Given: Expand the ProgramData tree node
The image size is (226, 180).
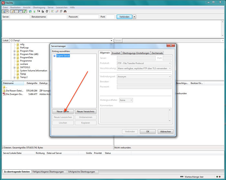Looking at the screenshot, I should pyautogui.click(x=15, y=58).
